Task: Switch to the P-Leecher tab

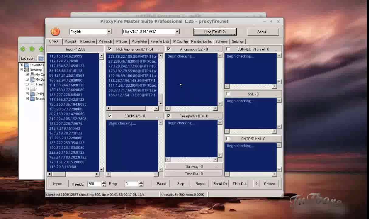Action: [88, 41]
